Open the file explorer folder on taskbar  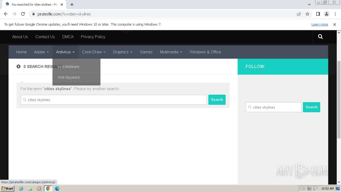coord(30,189)
